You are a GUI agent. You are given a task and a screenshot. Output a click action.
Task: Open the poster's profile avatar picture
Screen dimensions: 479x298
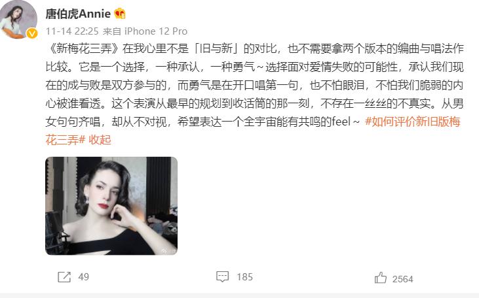(x=18, y=19)
